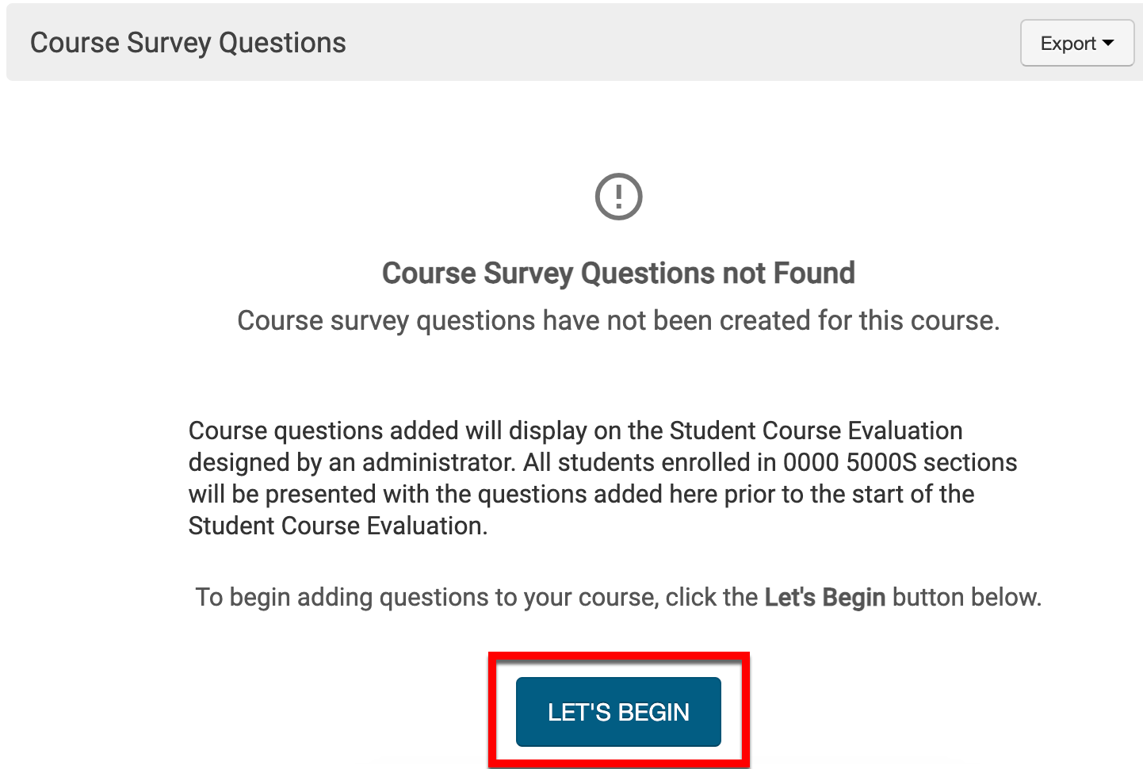Click the words 'button below' in instructions

965,597
